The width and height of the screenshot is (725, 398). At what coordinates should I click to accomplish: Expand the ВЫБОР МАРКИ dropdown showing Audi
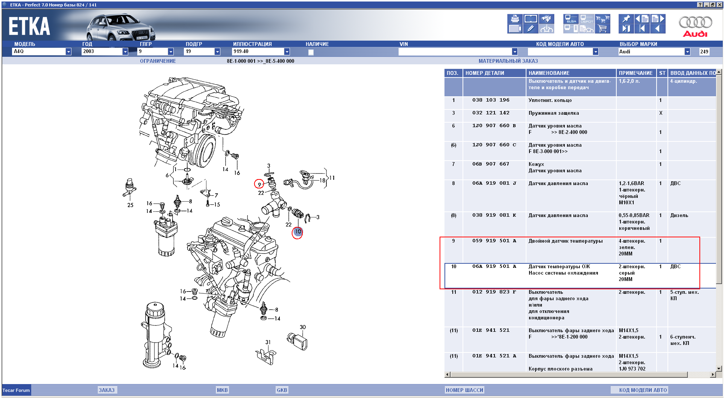point(687,52)
